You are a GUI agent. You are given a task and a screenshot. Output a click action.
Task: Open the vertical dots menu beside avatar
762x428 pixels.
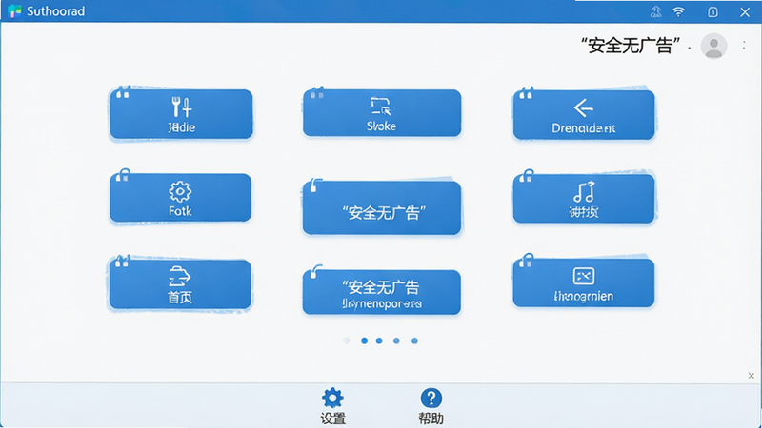click(x=744, y=45)
